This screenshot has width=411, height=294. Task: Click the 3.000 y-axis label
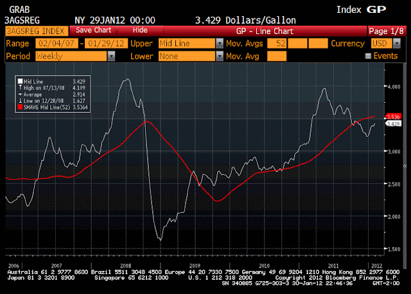tap(394, 151)
